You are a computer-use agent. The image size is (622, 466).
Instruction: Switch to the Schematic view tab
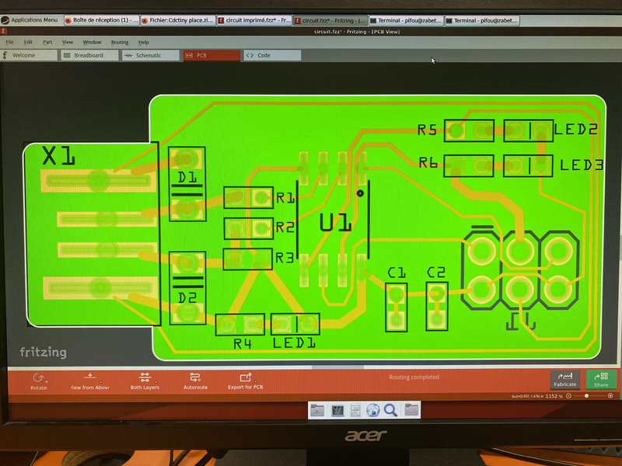[148, 56]
